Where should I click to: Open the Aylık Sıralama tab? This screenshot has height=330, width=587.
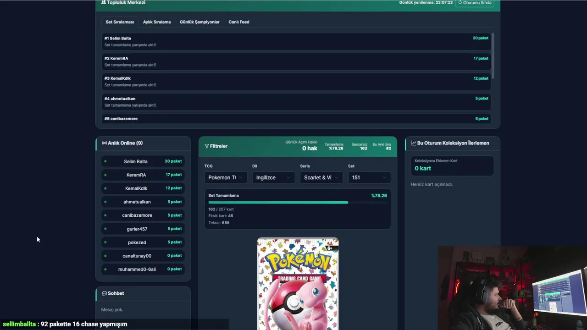157,22
